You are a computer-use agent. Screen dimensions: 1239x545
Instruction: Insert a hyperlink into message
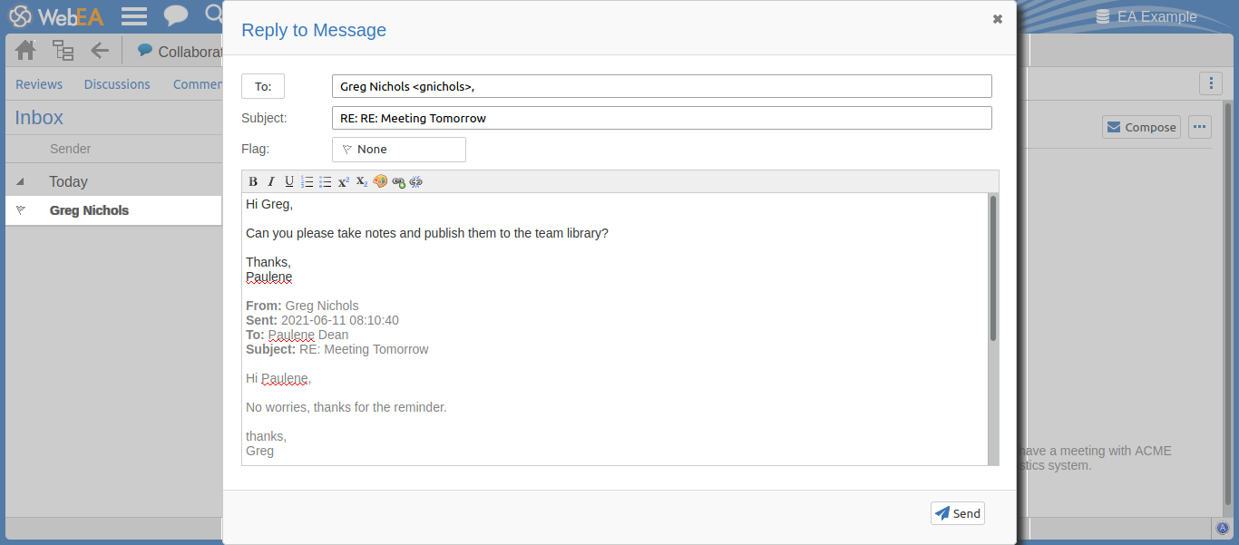pyautogui.click(x=398, y=181)
